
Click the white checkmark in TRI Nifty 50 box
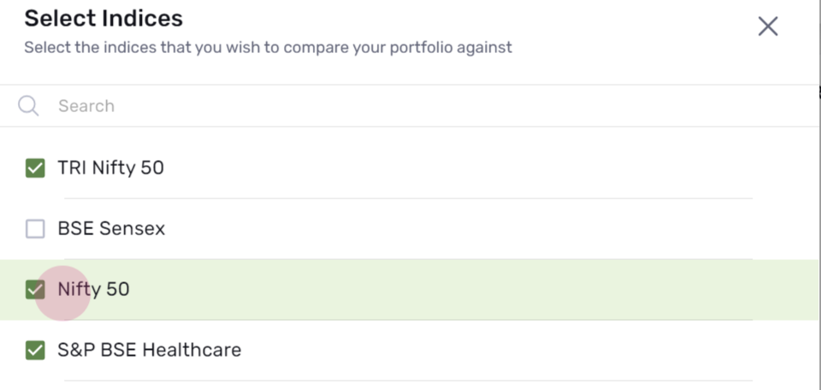35,168
